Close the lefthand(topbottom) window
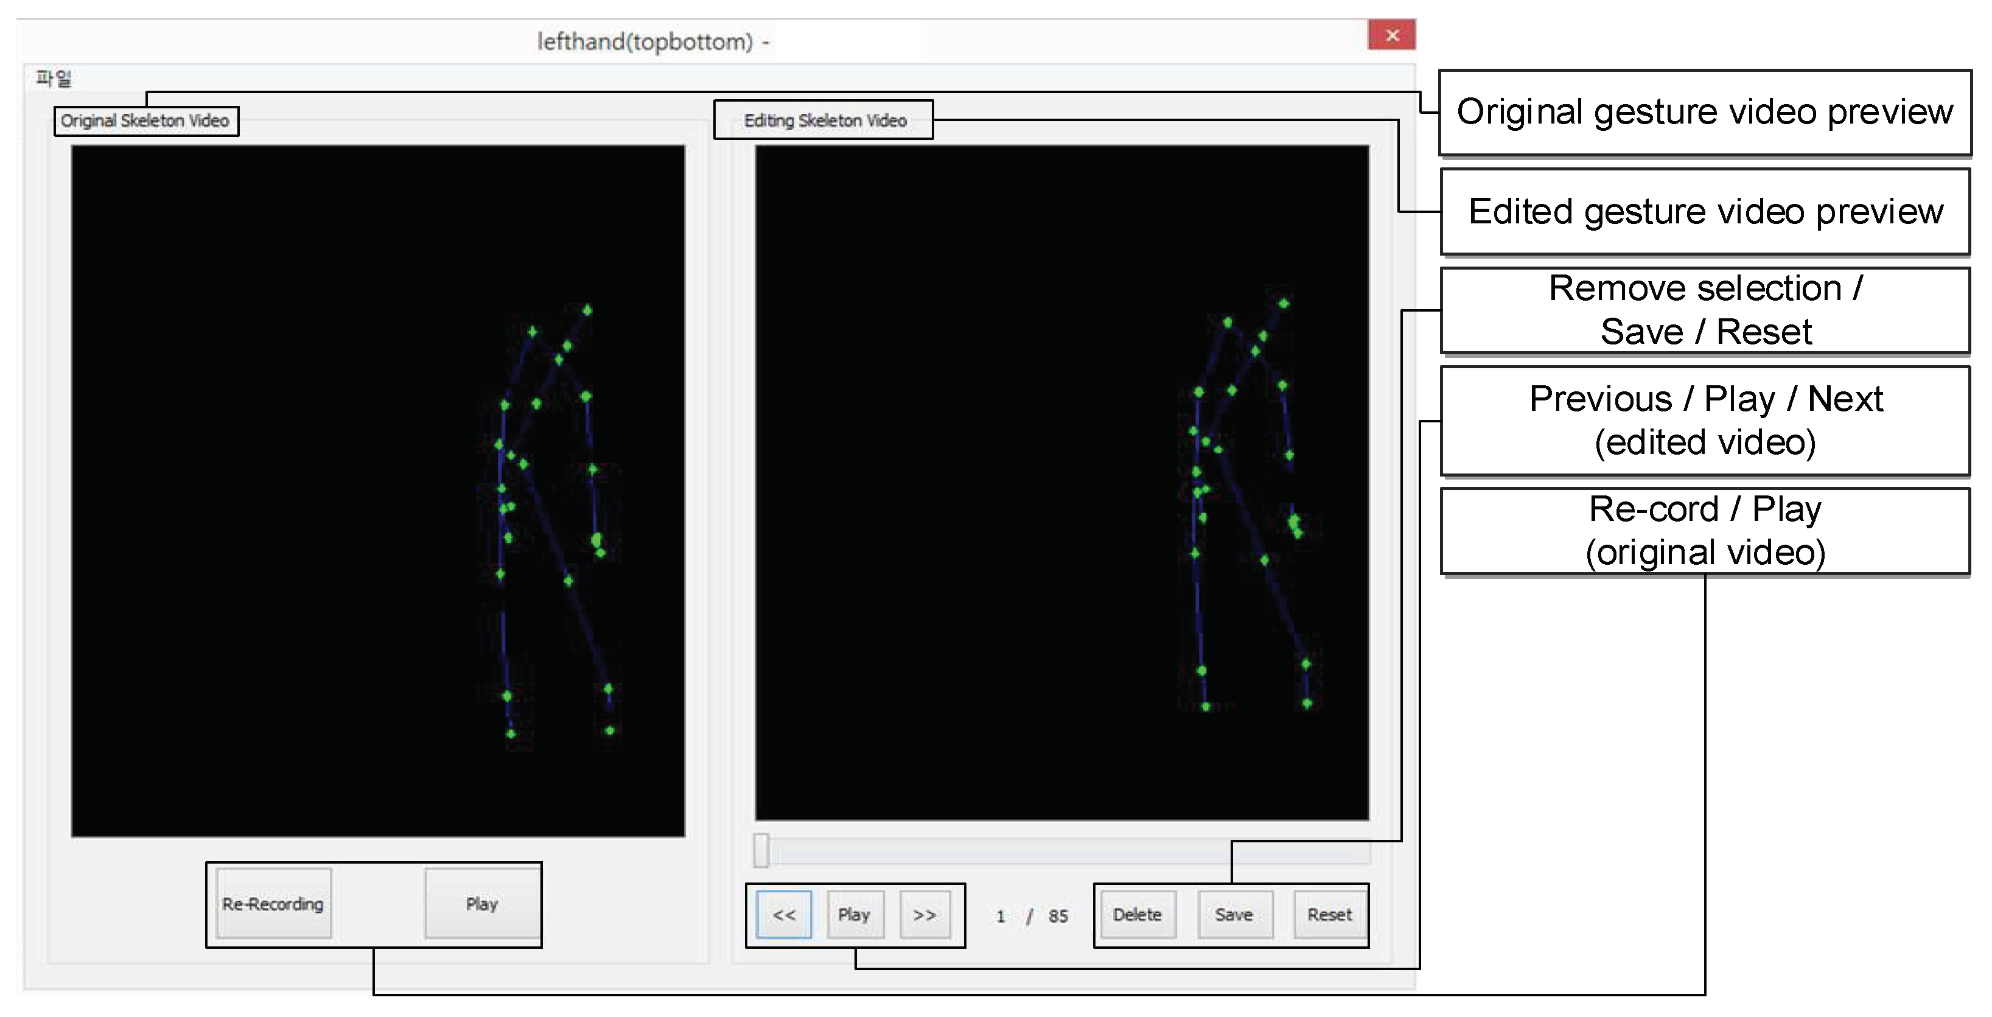The height and width of the screenshot is (1017, 1992). click(x=1391, y=35)
